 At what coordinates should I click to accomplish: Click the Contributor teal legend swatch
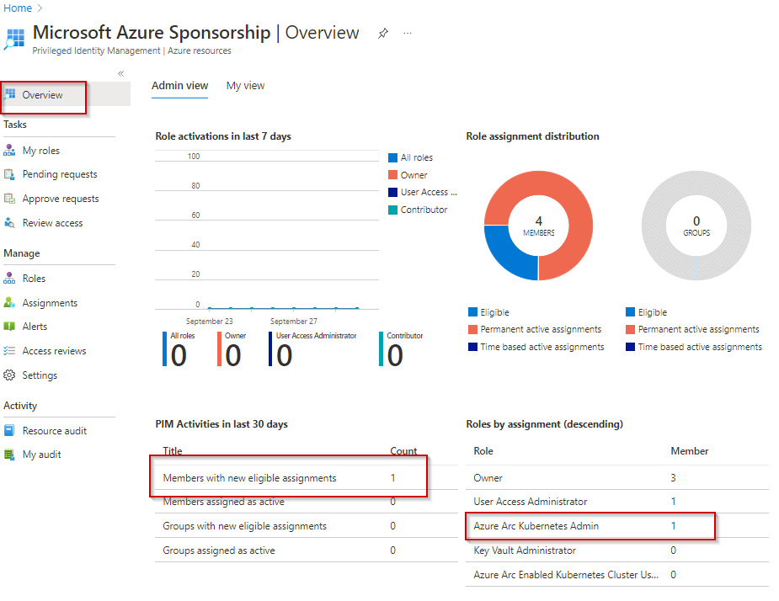392,210
